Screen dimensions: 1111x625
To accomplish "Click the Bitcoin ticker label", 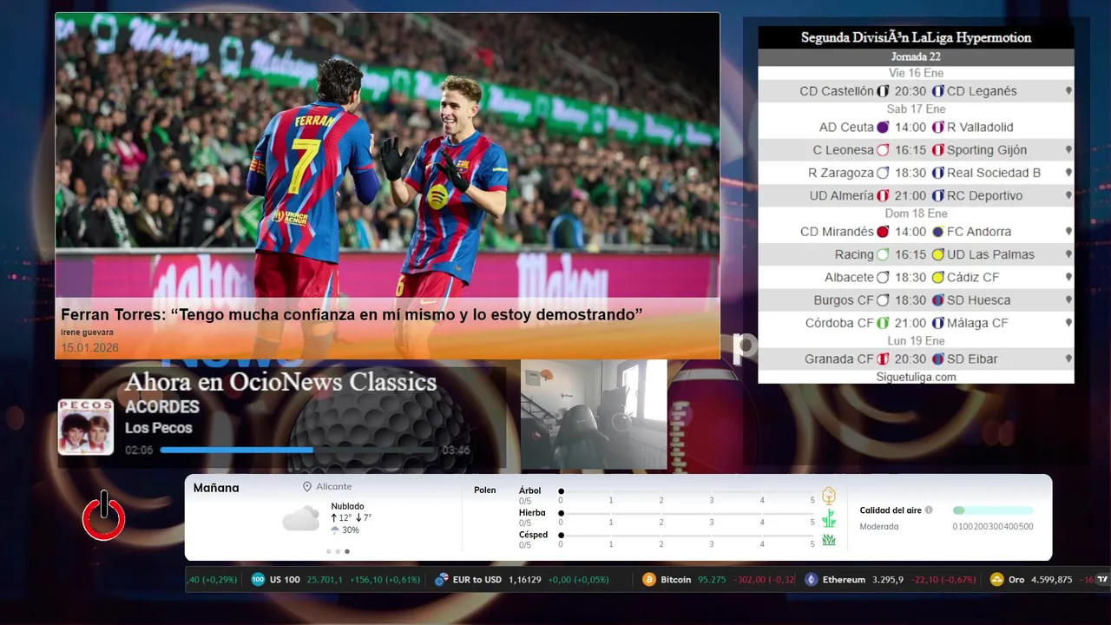I will click(676, 580).
